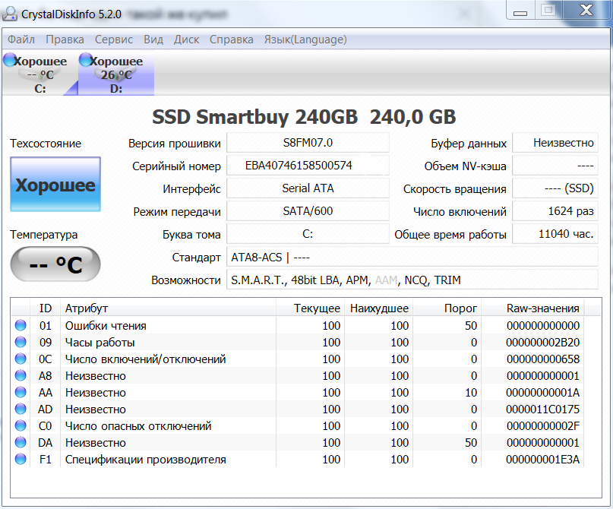Click the Наихудшее column header
Viewport: 613px width, 509px height.
click(x=379, y=308)
